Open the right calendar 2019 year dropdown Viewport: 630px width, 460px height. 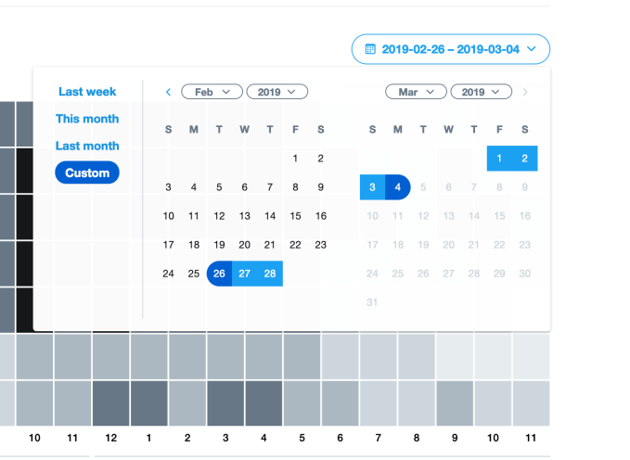tap(481, 92)
